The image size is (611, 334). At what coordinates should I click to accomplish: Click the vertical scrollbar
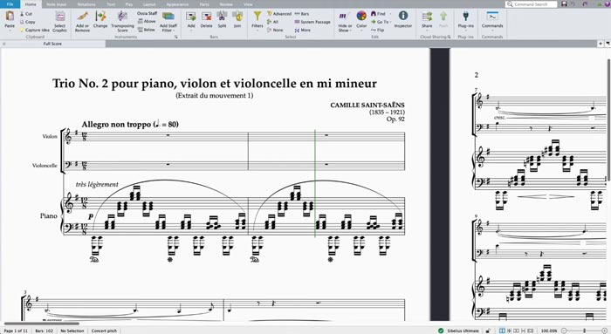pos(608,119)
